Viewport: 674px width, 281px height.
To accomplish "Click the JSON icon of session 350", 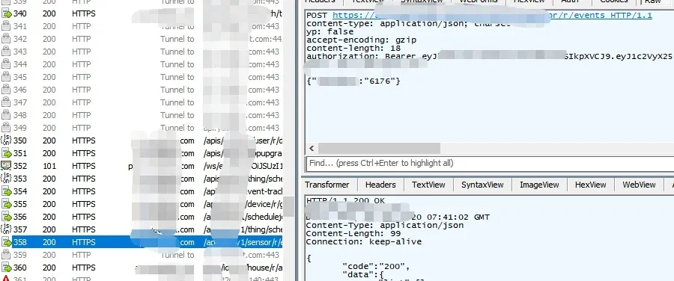I will 6,140.
